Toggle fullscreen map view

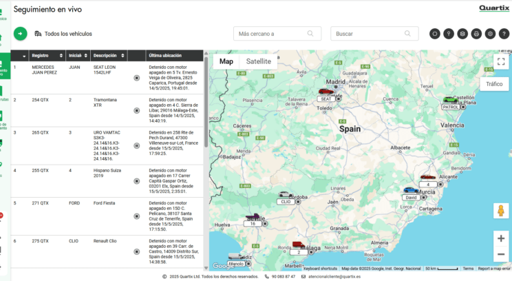click(x=501, y=61)
